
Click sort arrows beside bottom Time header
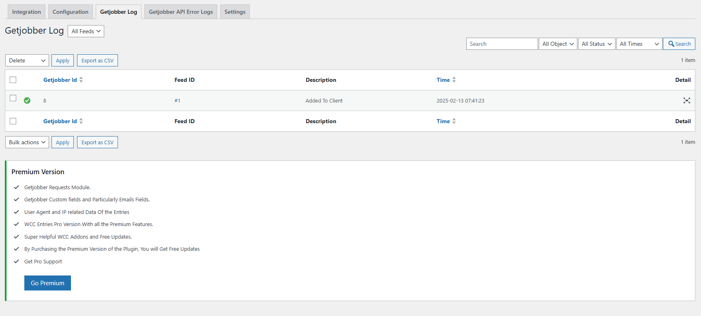pos(454,121)
